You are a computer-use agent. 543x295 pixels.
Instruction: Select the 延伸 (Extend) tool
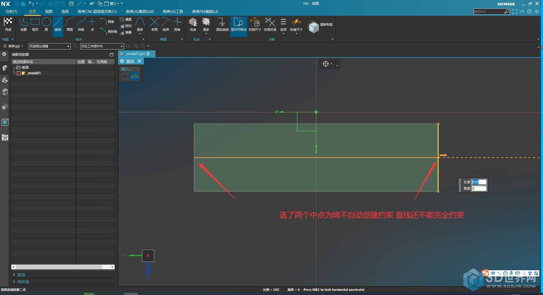166,24
